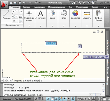Expand the Рисование panel title
This screenshot has height=101, width=110.
click(x=12, y=26)
